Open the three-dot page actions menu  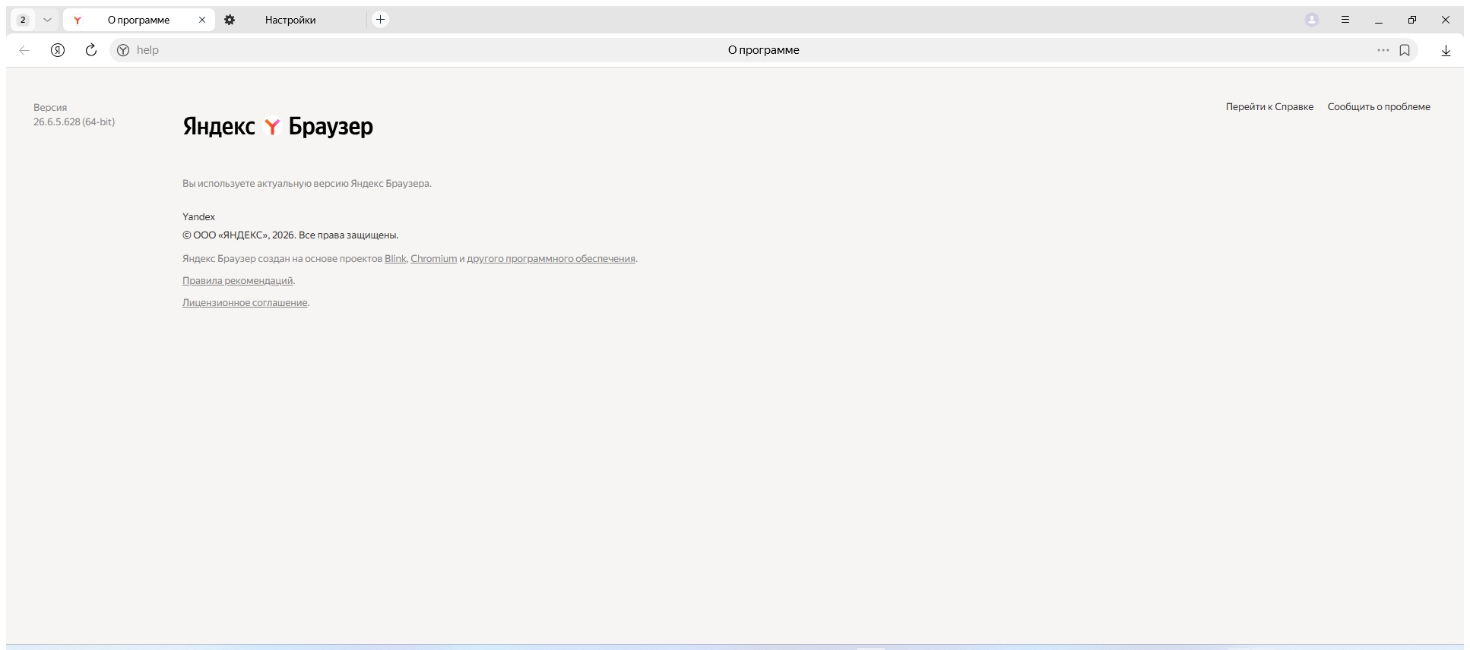tap(1383, 50)
